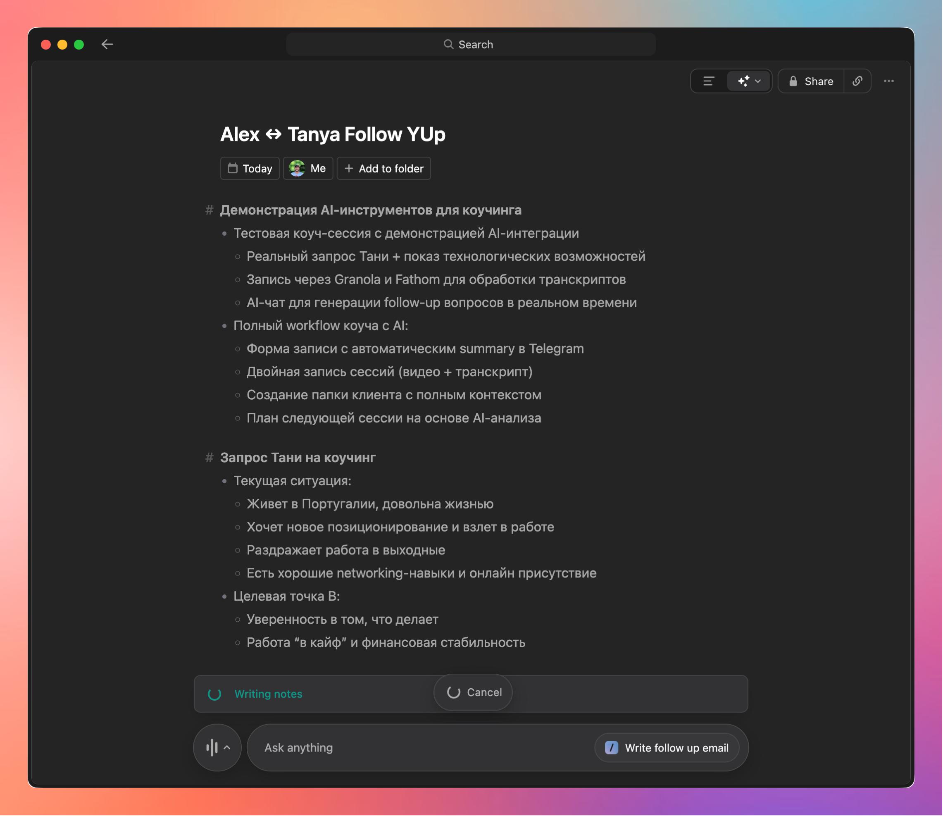
Task: Select Write follow up email suggestion
Action: (667, 748)
